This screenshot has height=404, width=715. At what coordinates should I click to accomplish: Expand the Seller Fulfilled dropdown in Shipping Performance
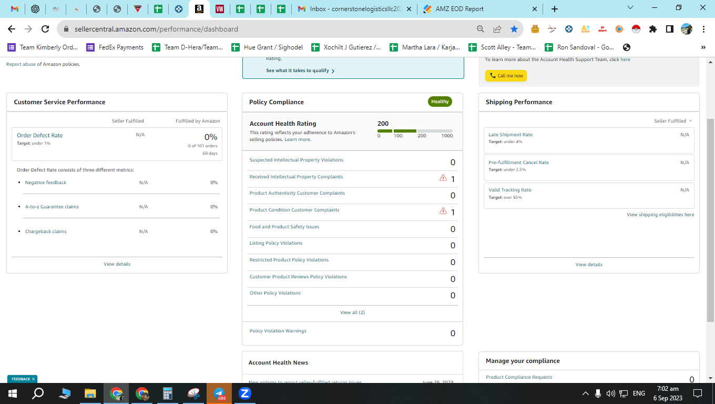pos(673,121)
